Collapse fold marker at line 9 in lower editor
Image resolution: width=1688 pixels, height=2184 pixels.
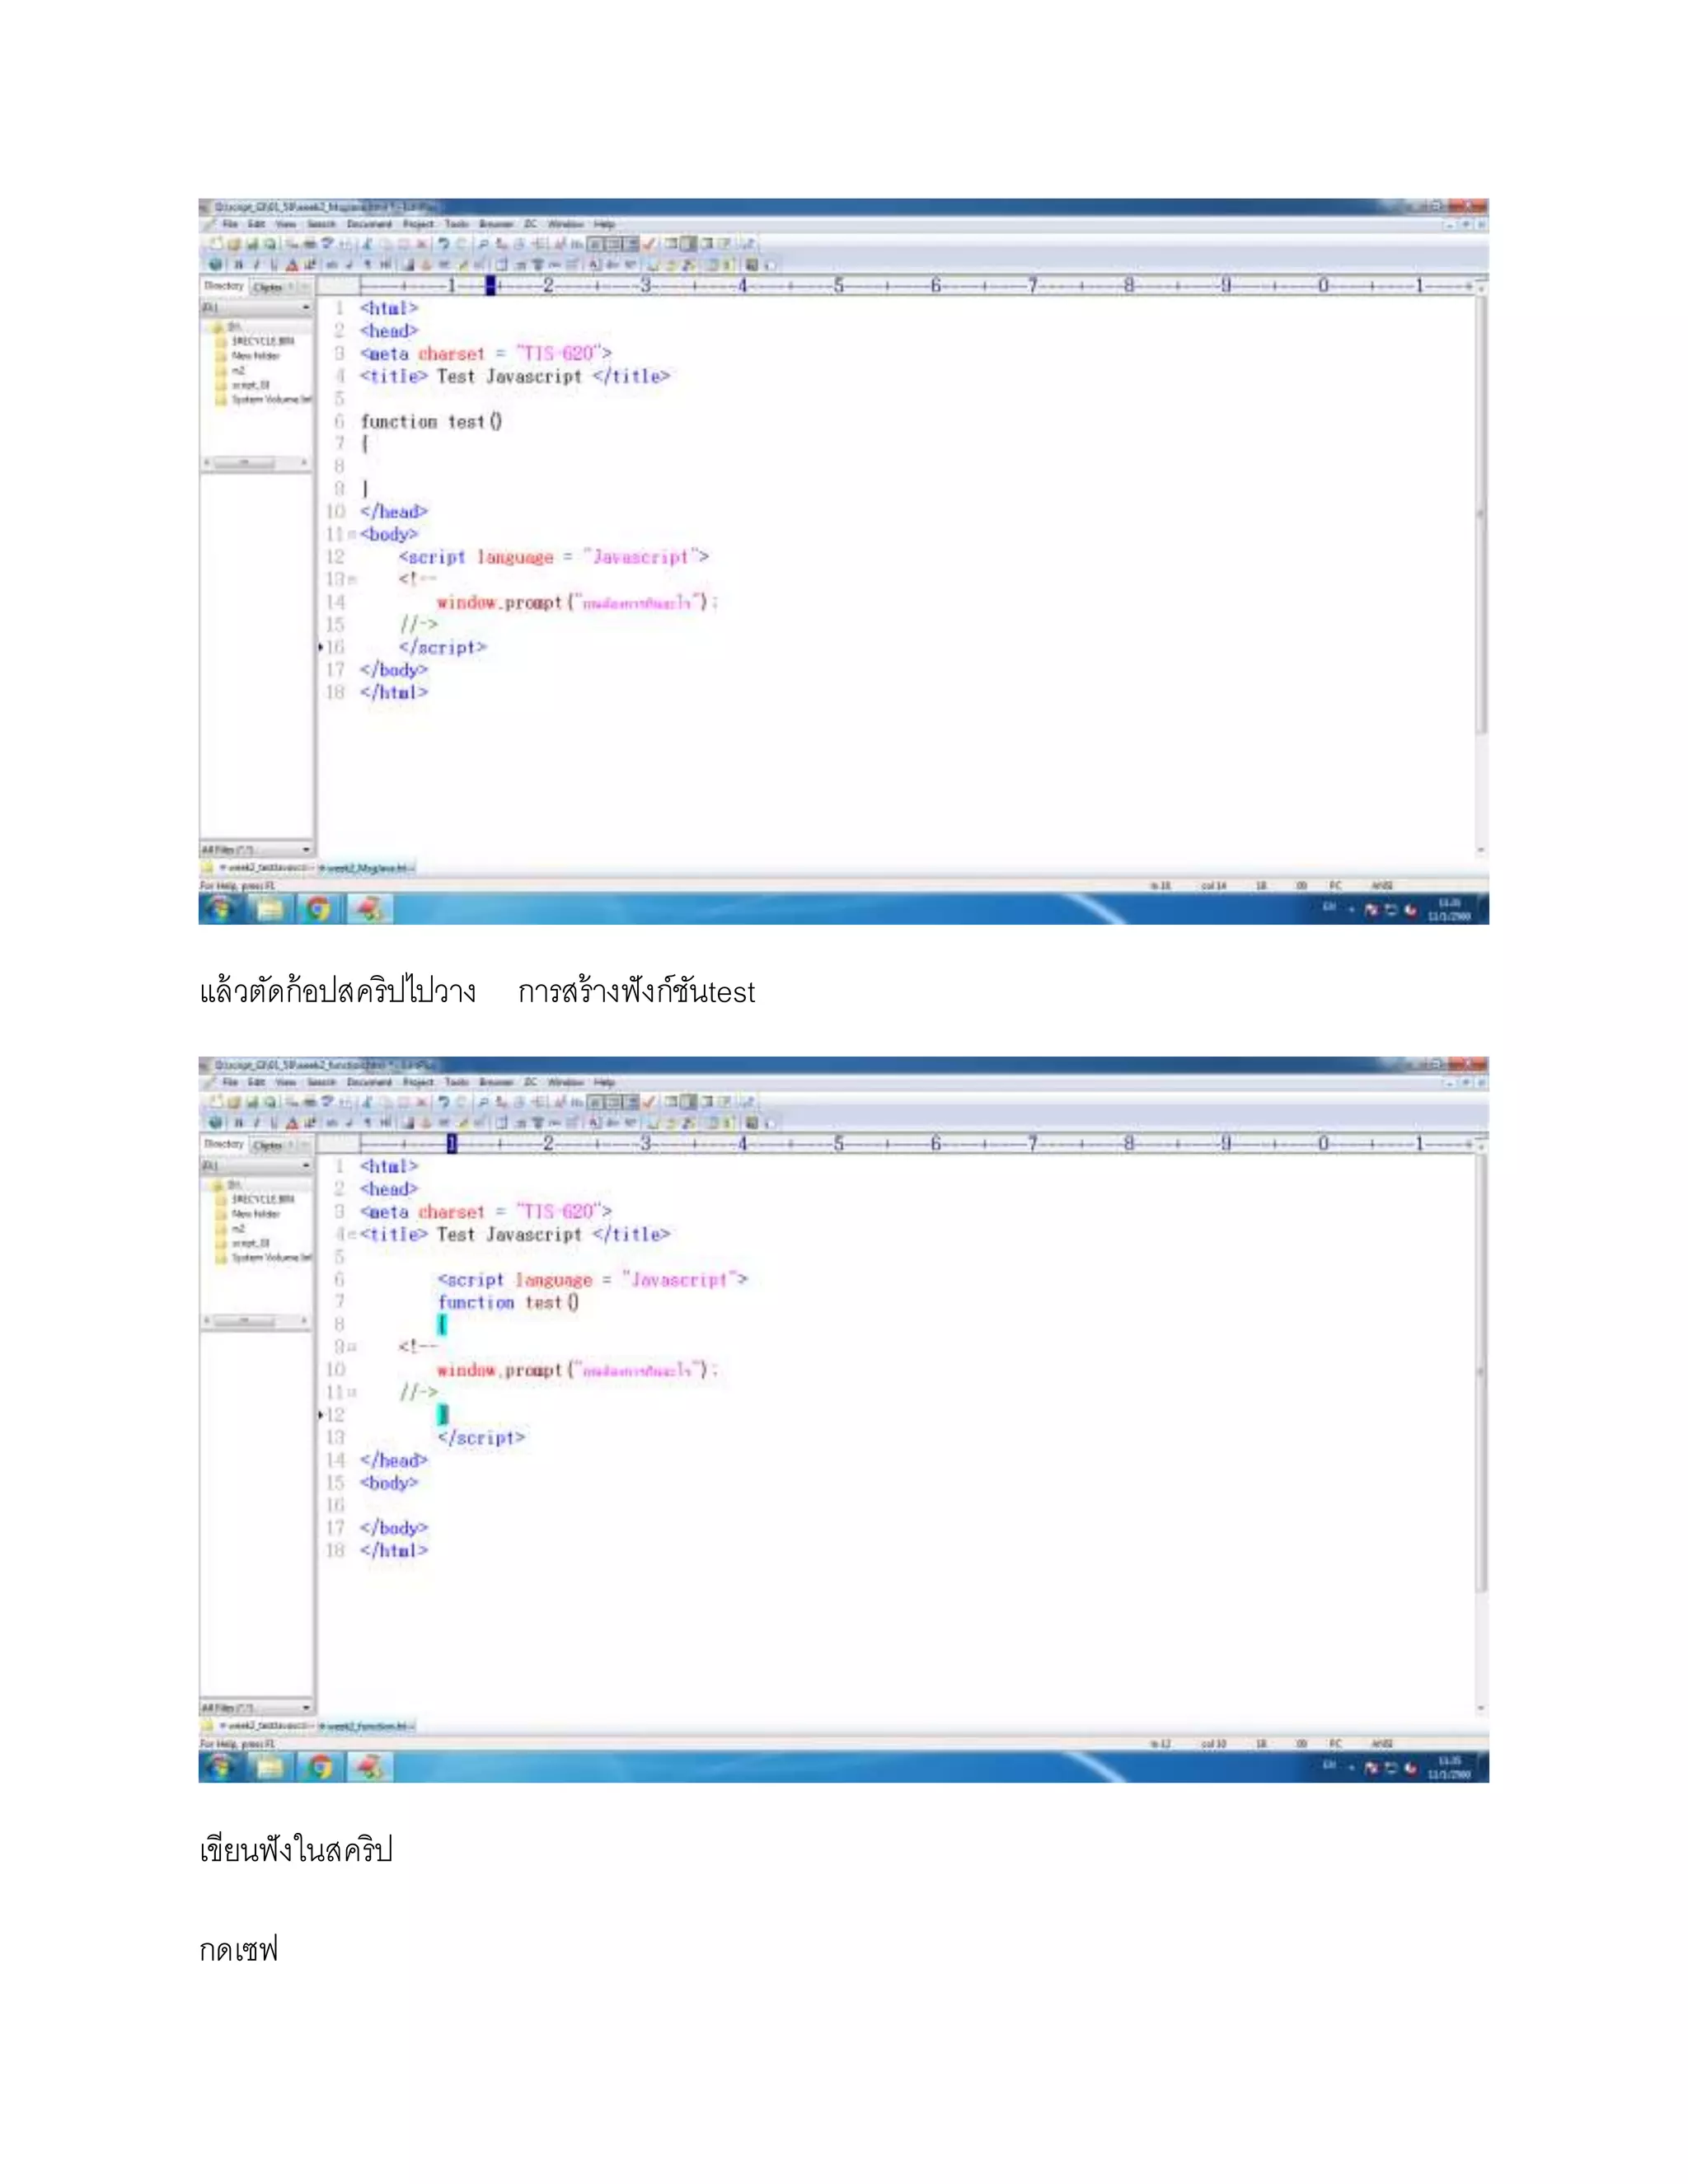pos(352,1347)
